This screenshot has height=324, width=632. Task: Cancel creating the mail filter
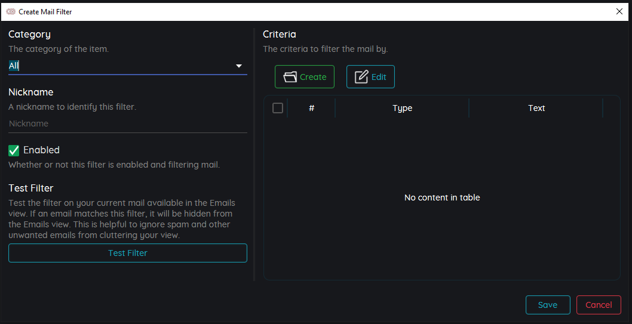599,305
